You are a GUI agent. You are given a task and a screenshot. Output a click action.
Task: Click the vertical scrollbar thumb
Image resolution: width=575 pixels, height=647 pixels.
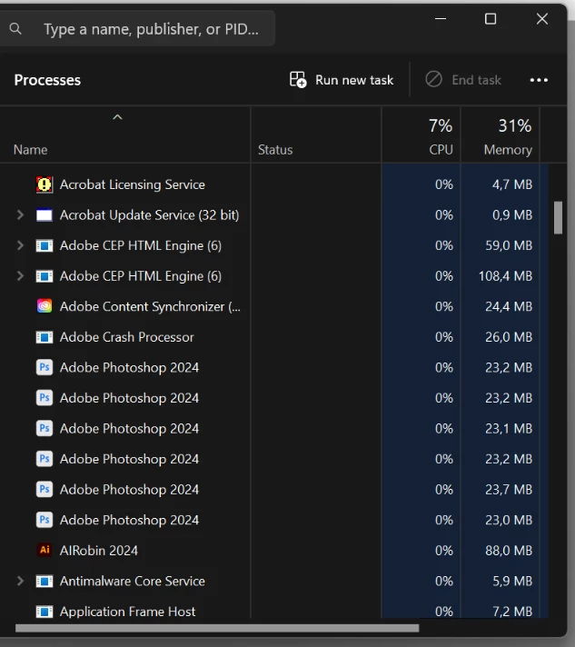558,217
